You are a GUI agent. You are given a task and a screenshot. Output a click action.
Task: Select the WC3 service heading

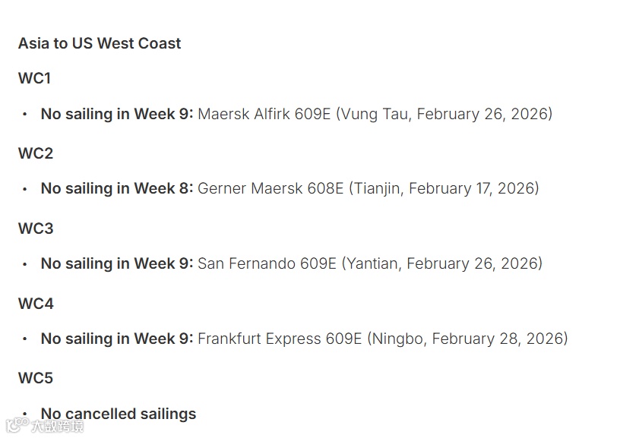pyautogui.click(x=36, y=228)
